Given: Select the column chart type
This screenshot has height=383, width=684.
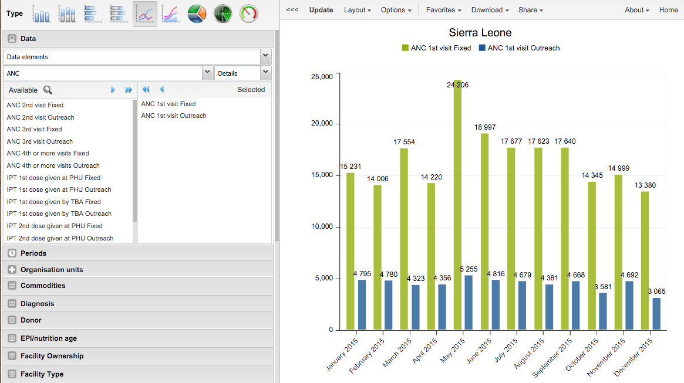Looking at the screenshot, I should point(42,13).
